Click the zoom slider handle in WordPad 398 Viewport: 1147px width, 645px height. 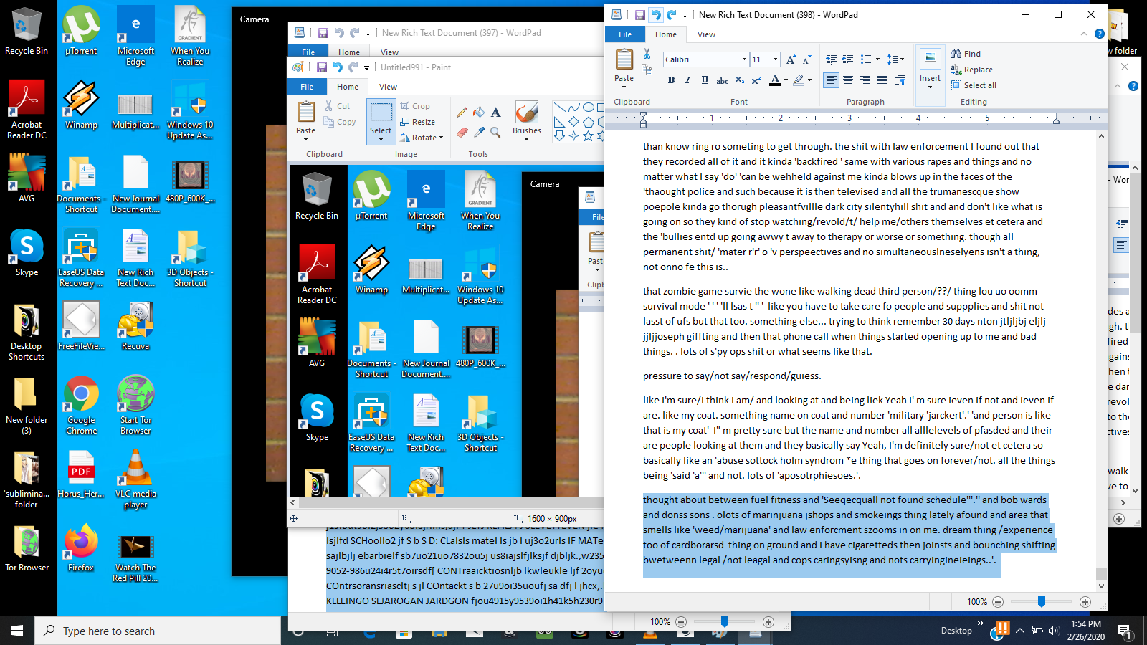pos(1041,601)
